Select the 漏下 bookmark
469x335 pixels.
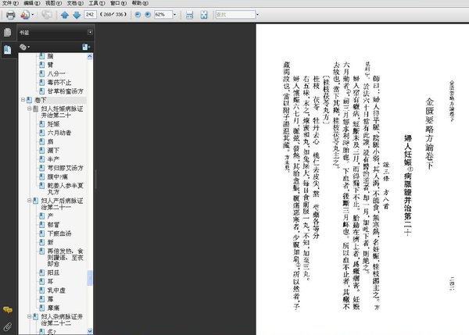53,150
